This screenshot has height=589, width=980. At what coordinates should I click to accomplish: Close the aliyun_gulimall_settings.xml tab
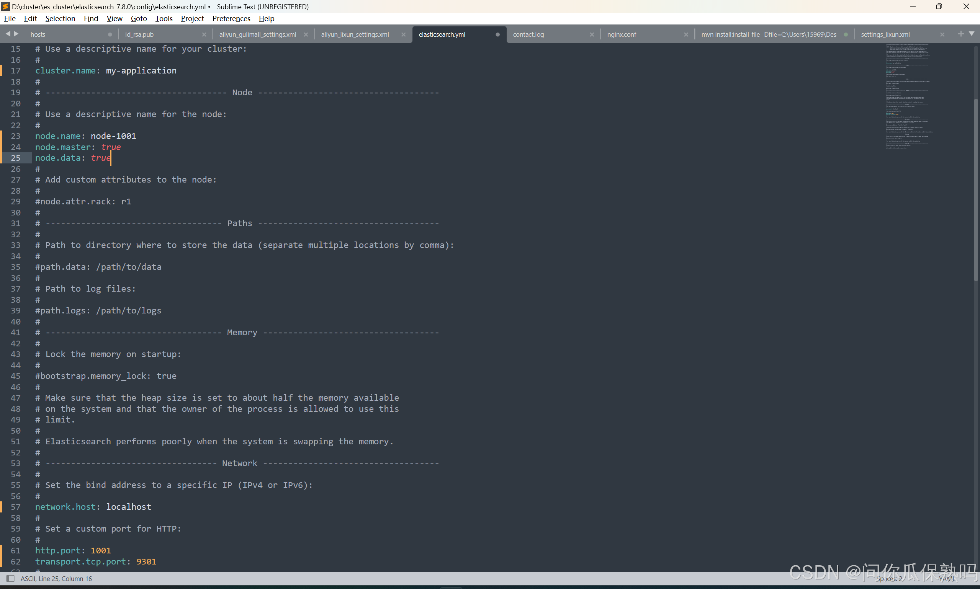306,34
